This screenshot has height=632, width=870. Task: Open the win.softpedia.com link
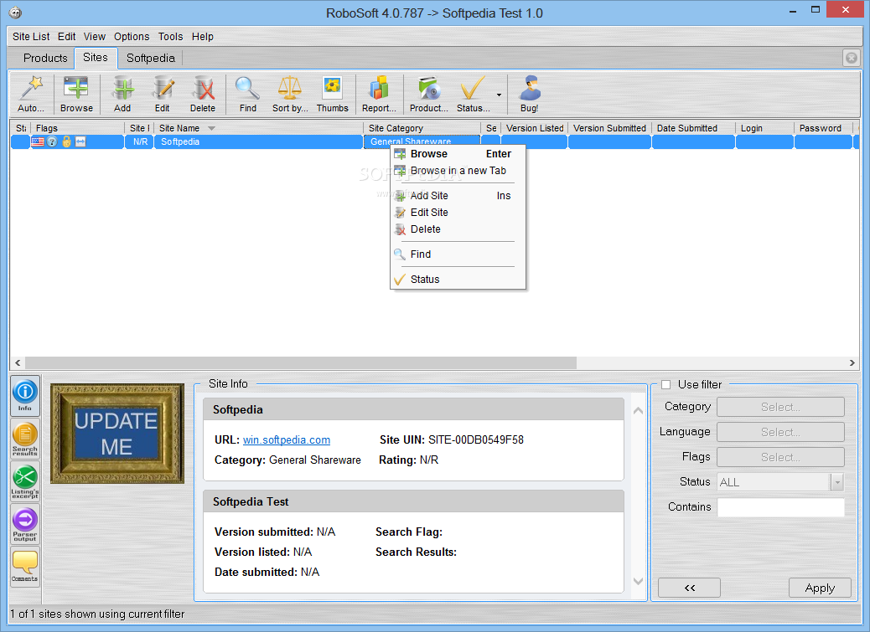coord(287,439)
